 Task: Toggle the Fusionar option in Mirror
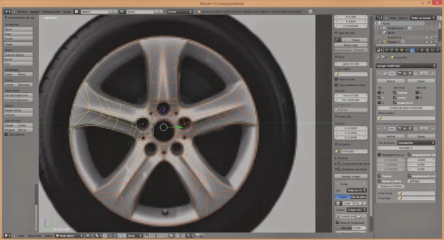tap(395, 93)
